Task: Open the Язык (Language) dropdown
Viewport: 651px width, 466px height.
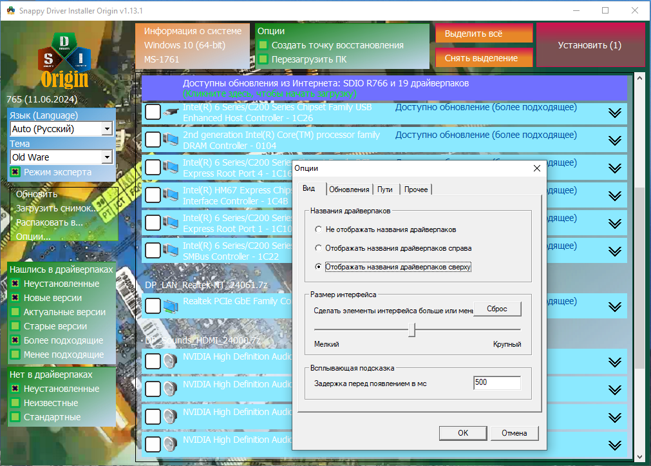Action: tap(107, 129)
